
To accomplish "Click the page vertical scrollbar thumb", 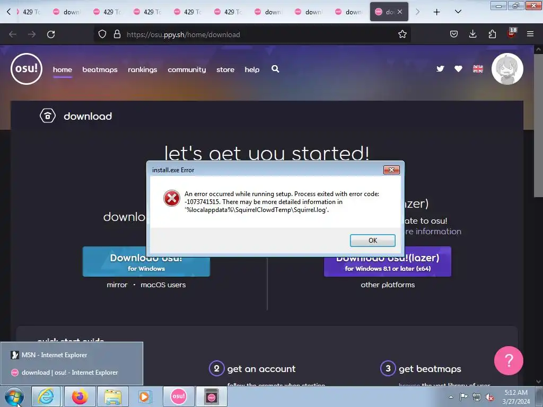I will pos(538,127).
